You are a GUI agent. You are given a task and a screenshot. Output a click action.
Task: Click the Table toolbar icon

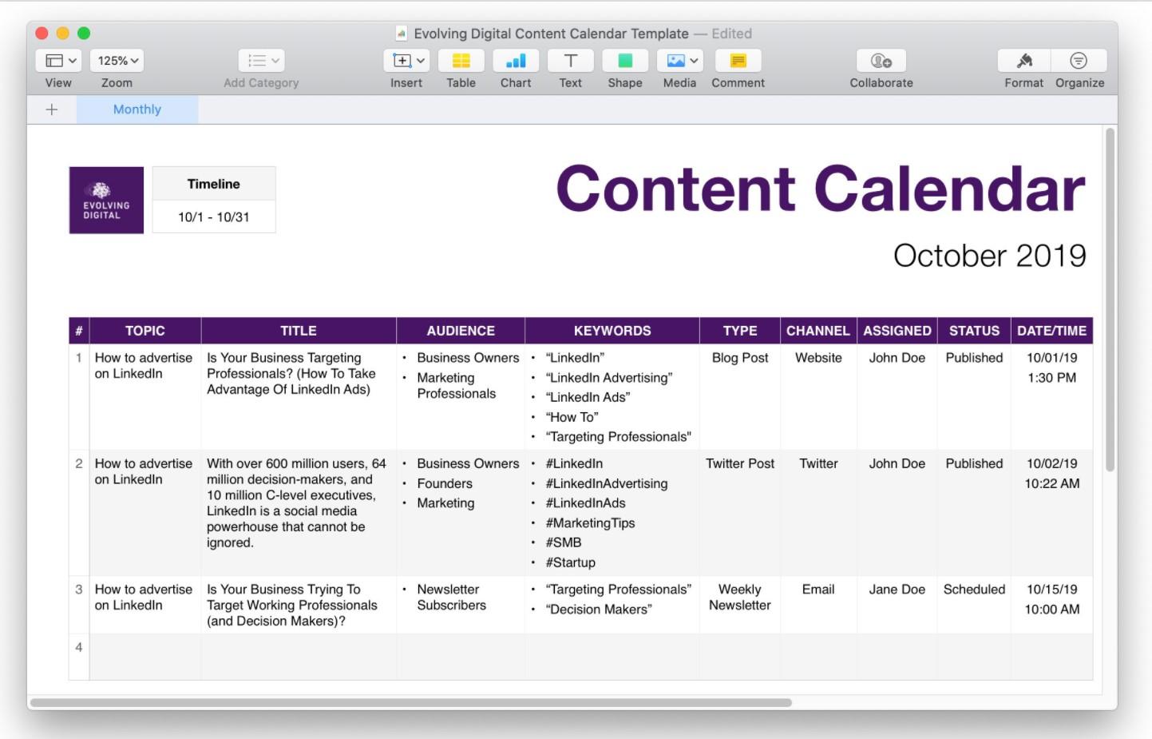(x=461, y=61)
